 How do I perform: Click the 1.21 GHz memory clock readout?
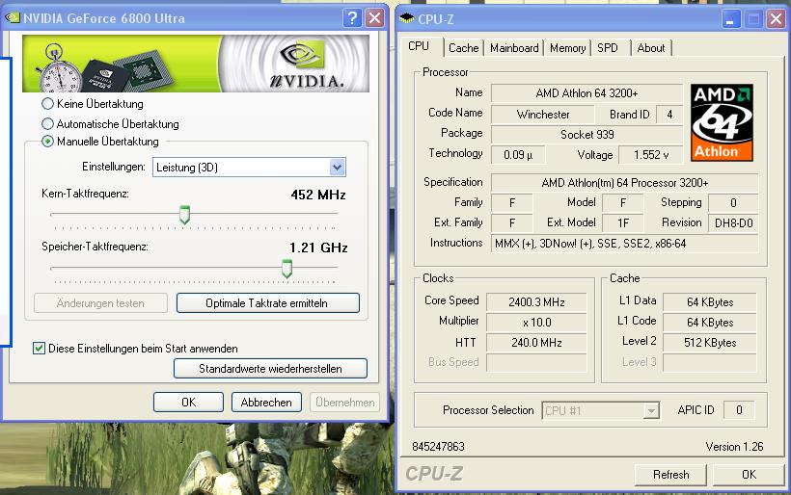(x=318, y=247)
